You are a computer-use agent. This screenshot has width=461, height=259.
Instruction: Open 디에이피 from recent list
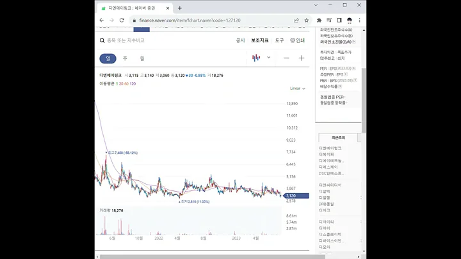327,155
